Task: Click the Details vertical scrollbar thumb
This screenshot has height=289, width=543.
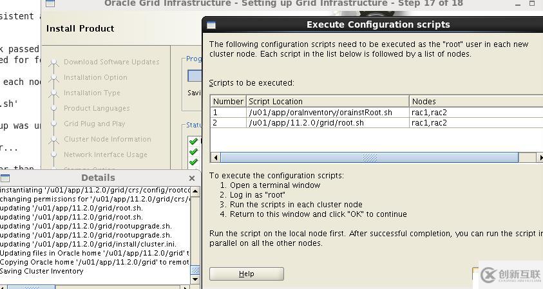Action: [x=195, y=270]
